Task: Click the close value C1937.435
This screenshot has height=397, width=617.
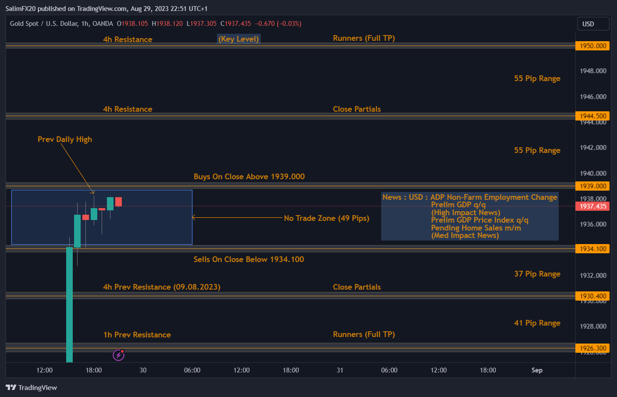Action: (236, 24)
